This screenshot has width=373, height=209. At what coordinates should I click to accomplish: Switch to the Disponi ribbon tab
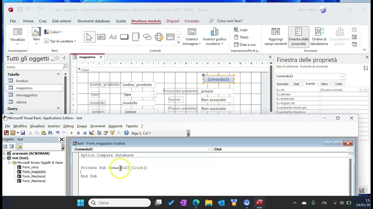(173, 21)
